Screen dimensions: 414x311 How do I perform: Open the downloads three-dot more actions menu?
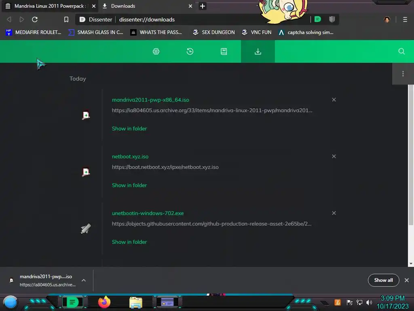click(403, 74)
